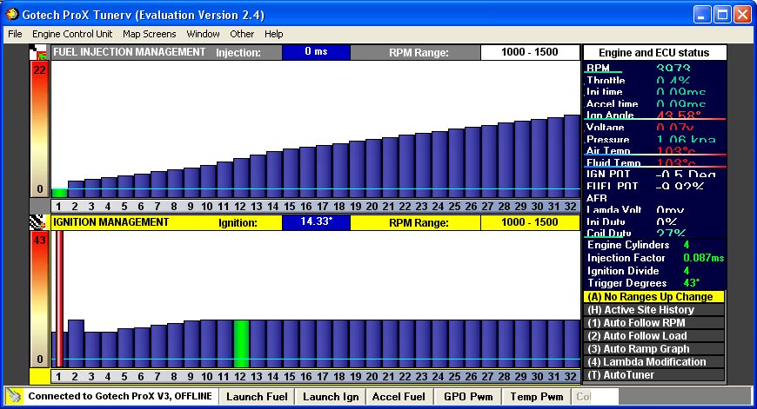The width and height of the screenshot is (757, 409).
Task: Toggle (2) Auto Follow Load option
Action: pos(653,336)
